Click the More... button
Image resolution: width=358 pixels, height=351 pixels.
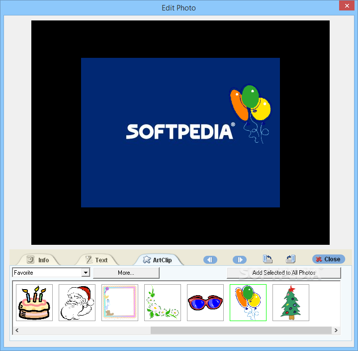tap(126, 273)
